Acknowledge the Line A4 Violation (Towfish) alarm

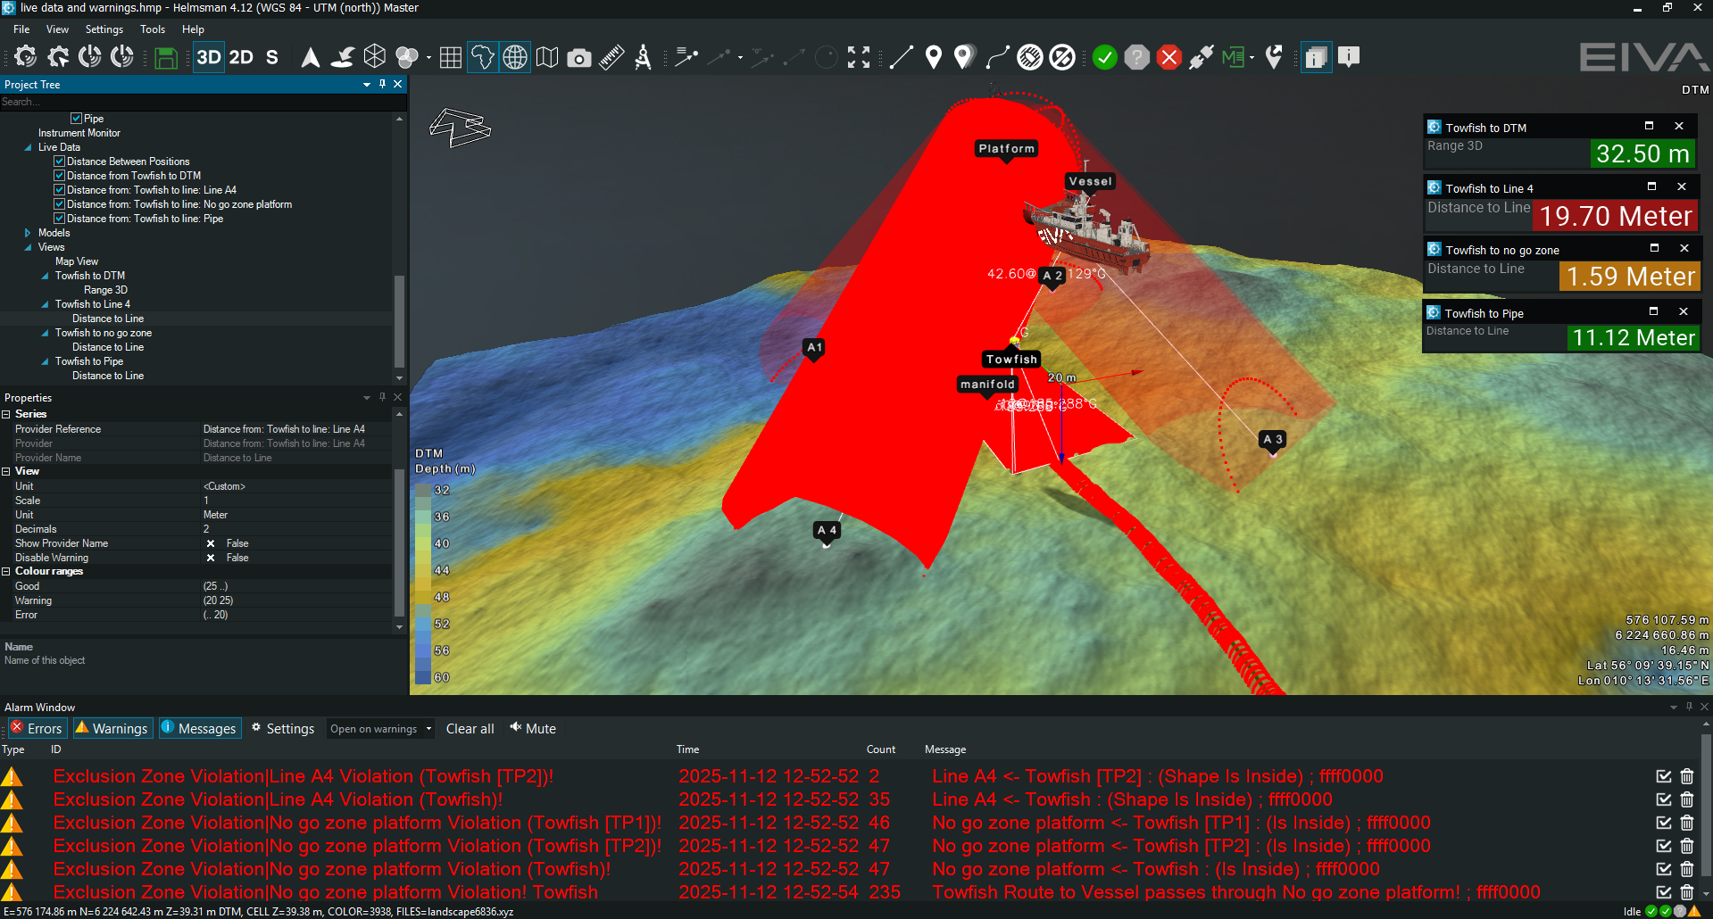1664,799
